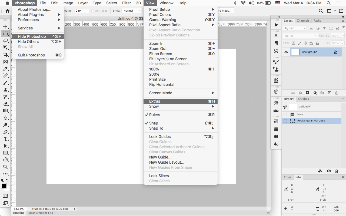This screenshot has width=346, height=216.
Task: Click the Feather input field
Action: click(x=82, y=11)
